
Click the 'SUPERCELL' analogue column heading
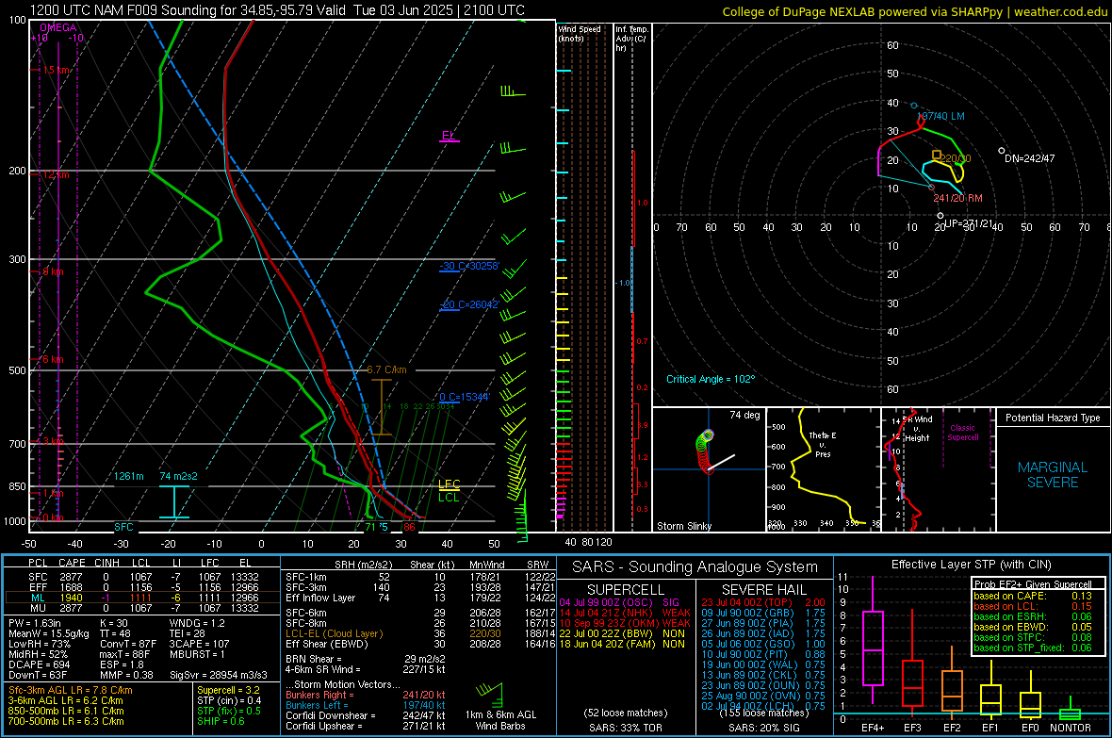(x=626, y=590)
